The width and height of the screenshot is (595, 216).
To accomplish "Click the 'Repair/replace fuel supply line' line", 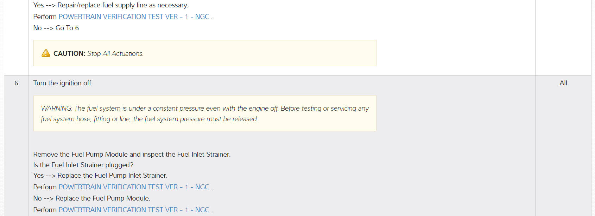I will (110, 5).
